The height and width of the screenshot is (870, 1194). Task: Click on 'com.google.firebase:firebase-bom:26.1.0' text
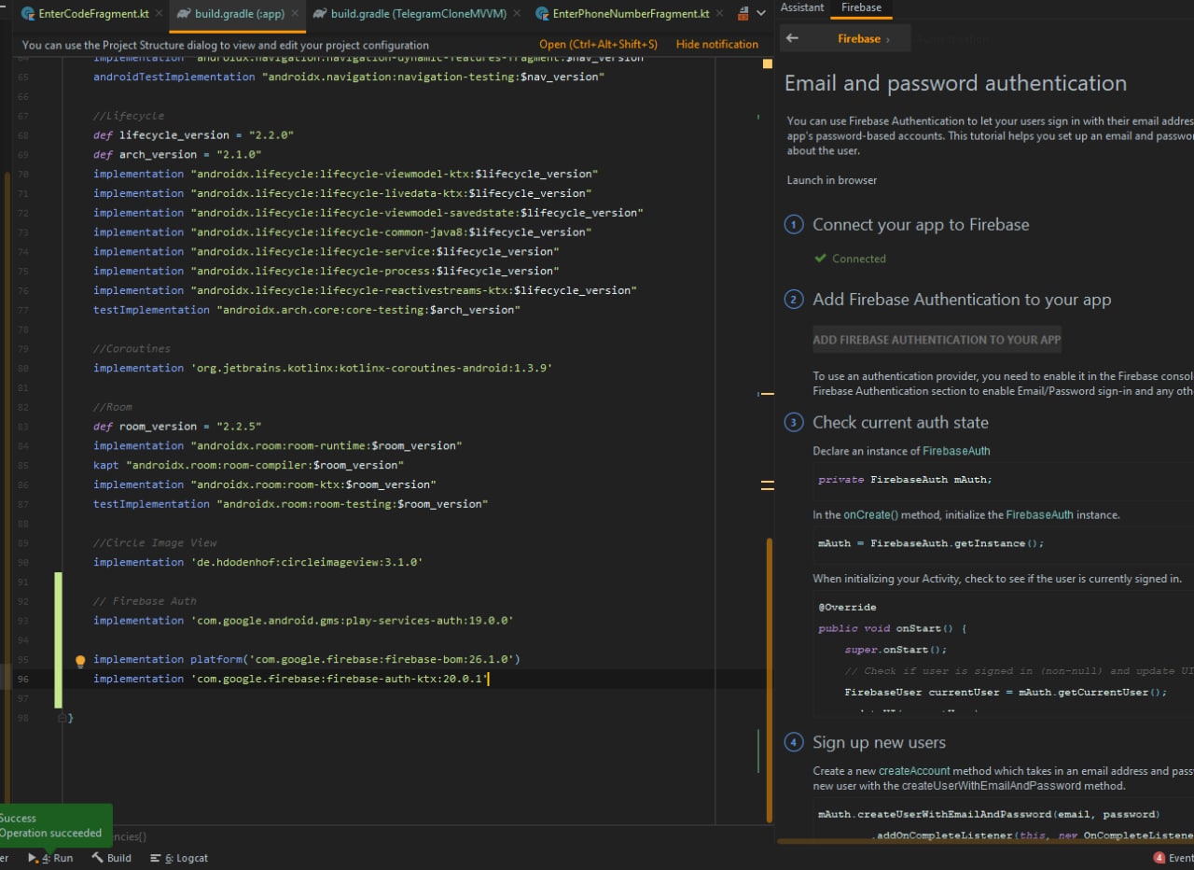[x=380, y=659]
